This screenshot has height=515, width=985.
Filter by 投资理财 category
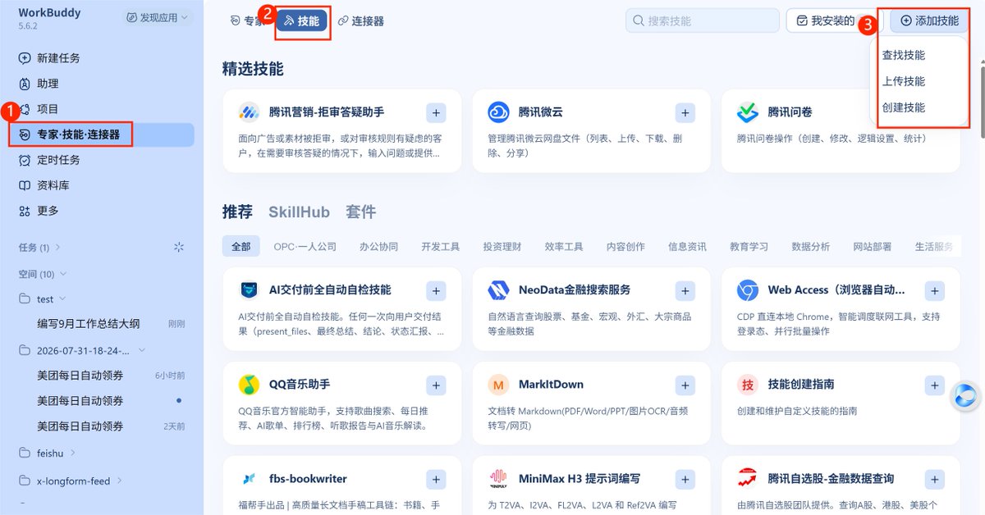(x=502, y=246)
